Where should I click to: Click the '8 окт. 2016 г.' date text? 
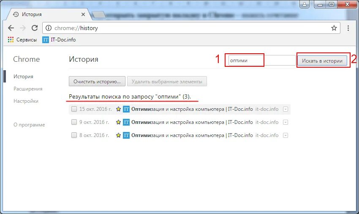pos(94,135)
